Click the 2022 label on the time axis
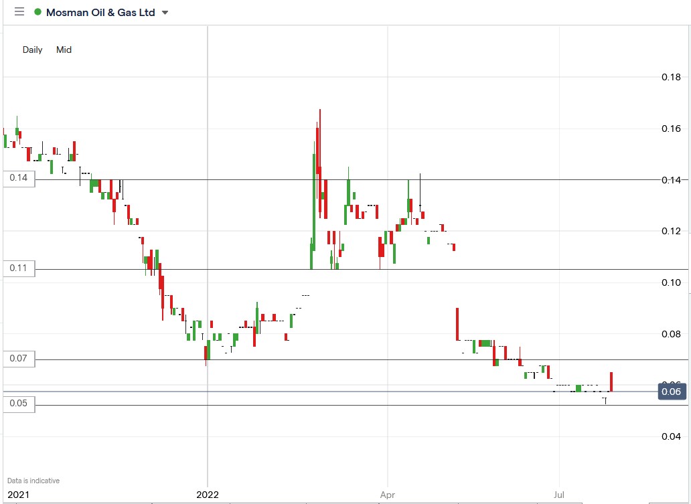The width and height of the screenshot is (691, 504). click(x=206, y=495)
